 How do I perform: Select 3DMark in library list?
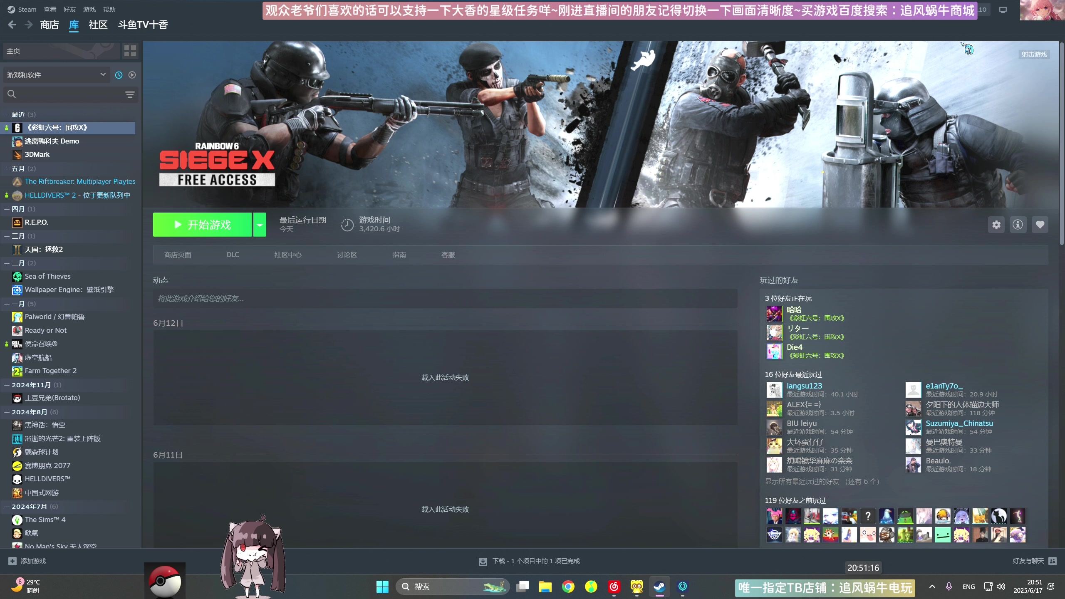click(69, 154)
